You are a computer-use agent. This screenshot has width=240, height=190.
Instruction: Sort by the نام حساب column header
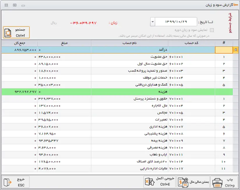click(x=129, y=43)
